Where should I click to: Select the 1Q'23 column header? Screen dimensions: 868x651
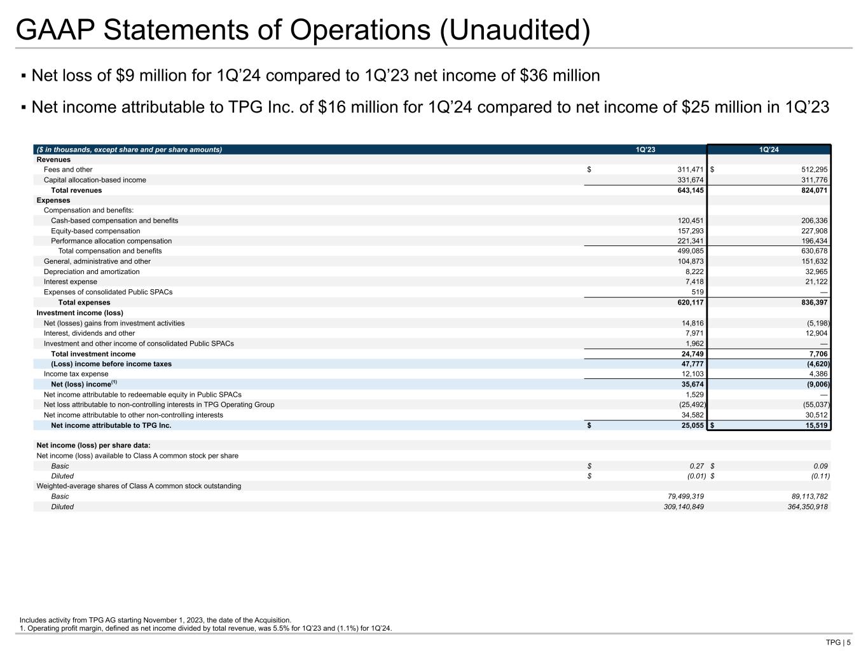tap(645, 150)
